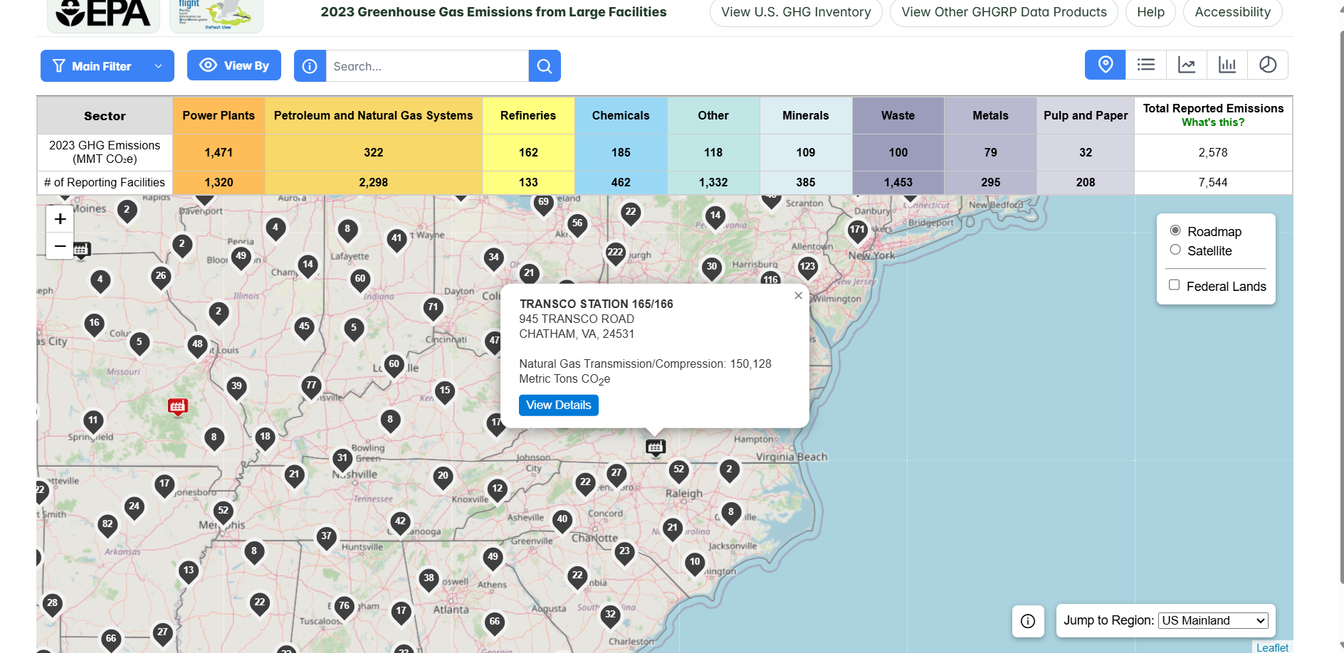Open the trend line chart view
Screen dimensions: 1344x653
(1187, 65)
